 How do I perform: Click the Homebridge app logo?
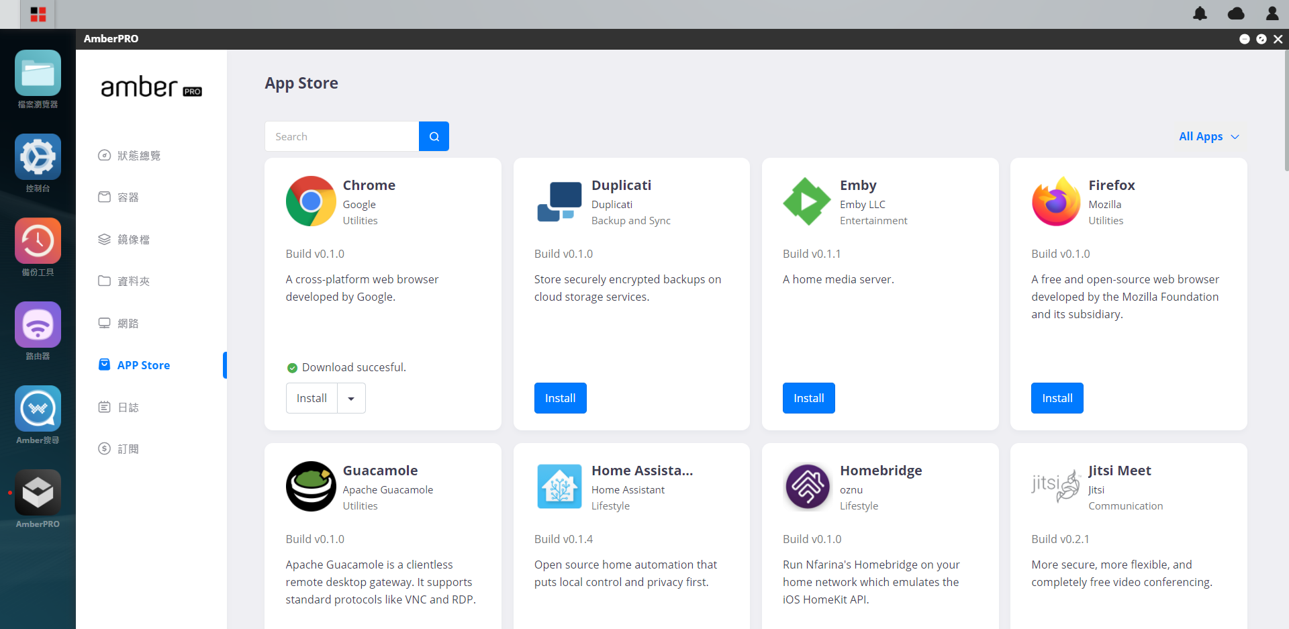(808, 486)
